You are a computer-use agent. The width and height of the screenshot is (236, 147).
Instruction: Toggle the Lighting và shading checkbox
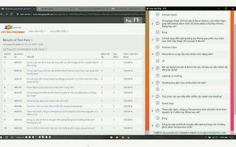pos(157,76)
